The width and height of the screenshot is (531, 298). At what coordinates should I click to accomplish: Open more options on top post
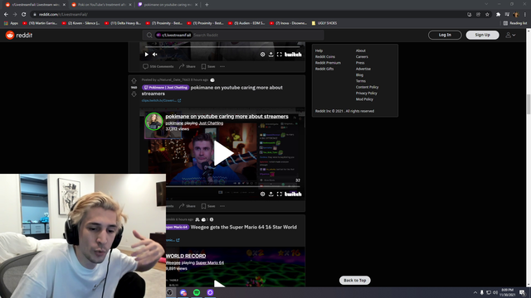click(222, 66)
